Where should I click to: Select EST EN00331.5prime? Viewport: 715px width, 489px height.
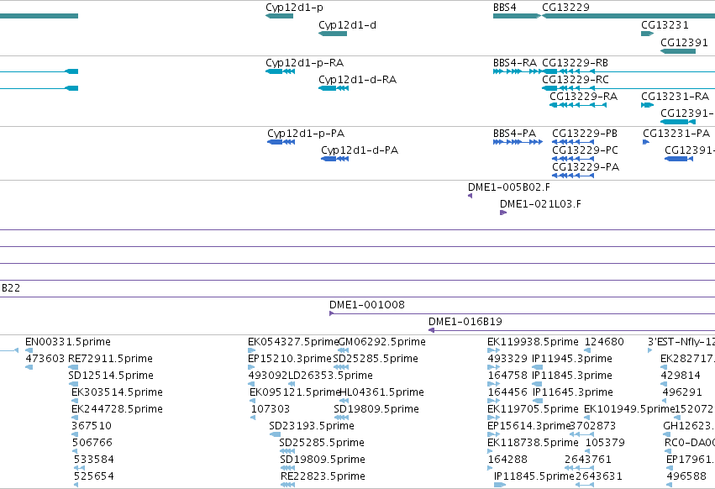click(x=68, y=342)
